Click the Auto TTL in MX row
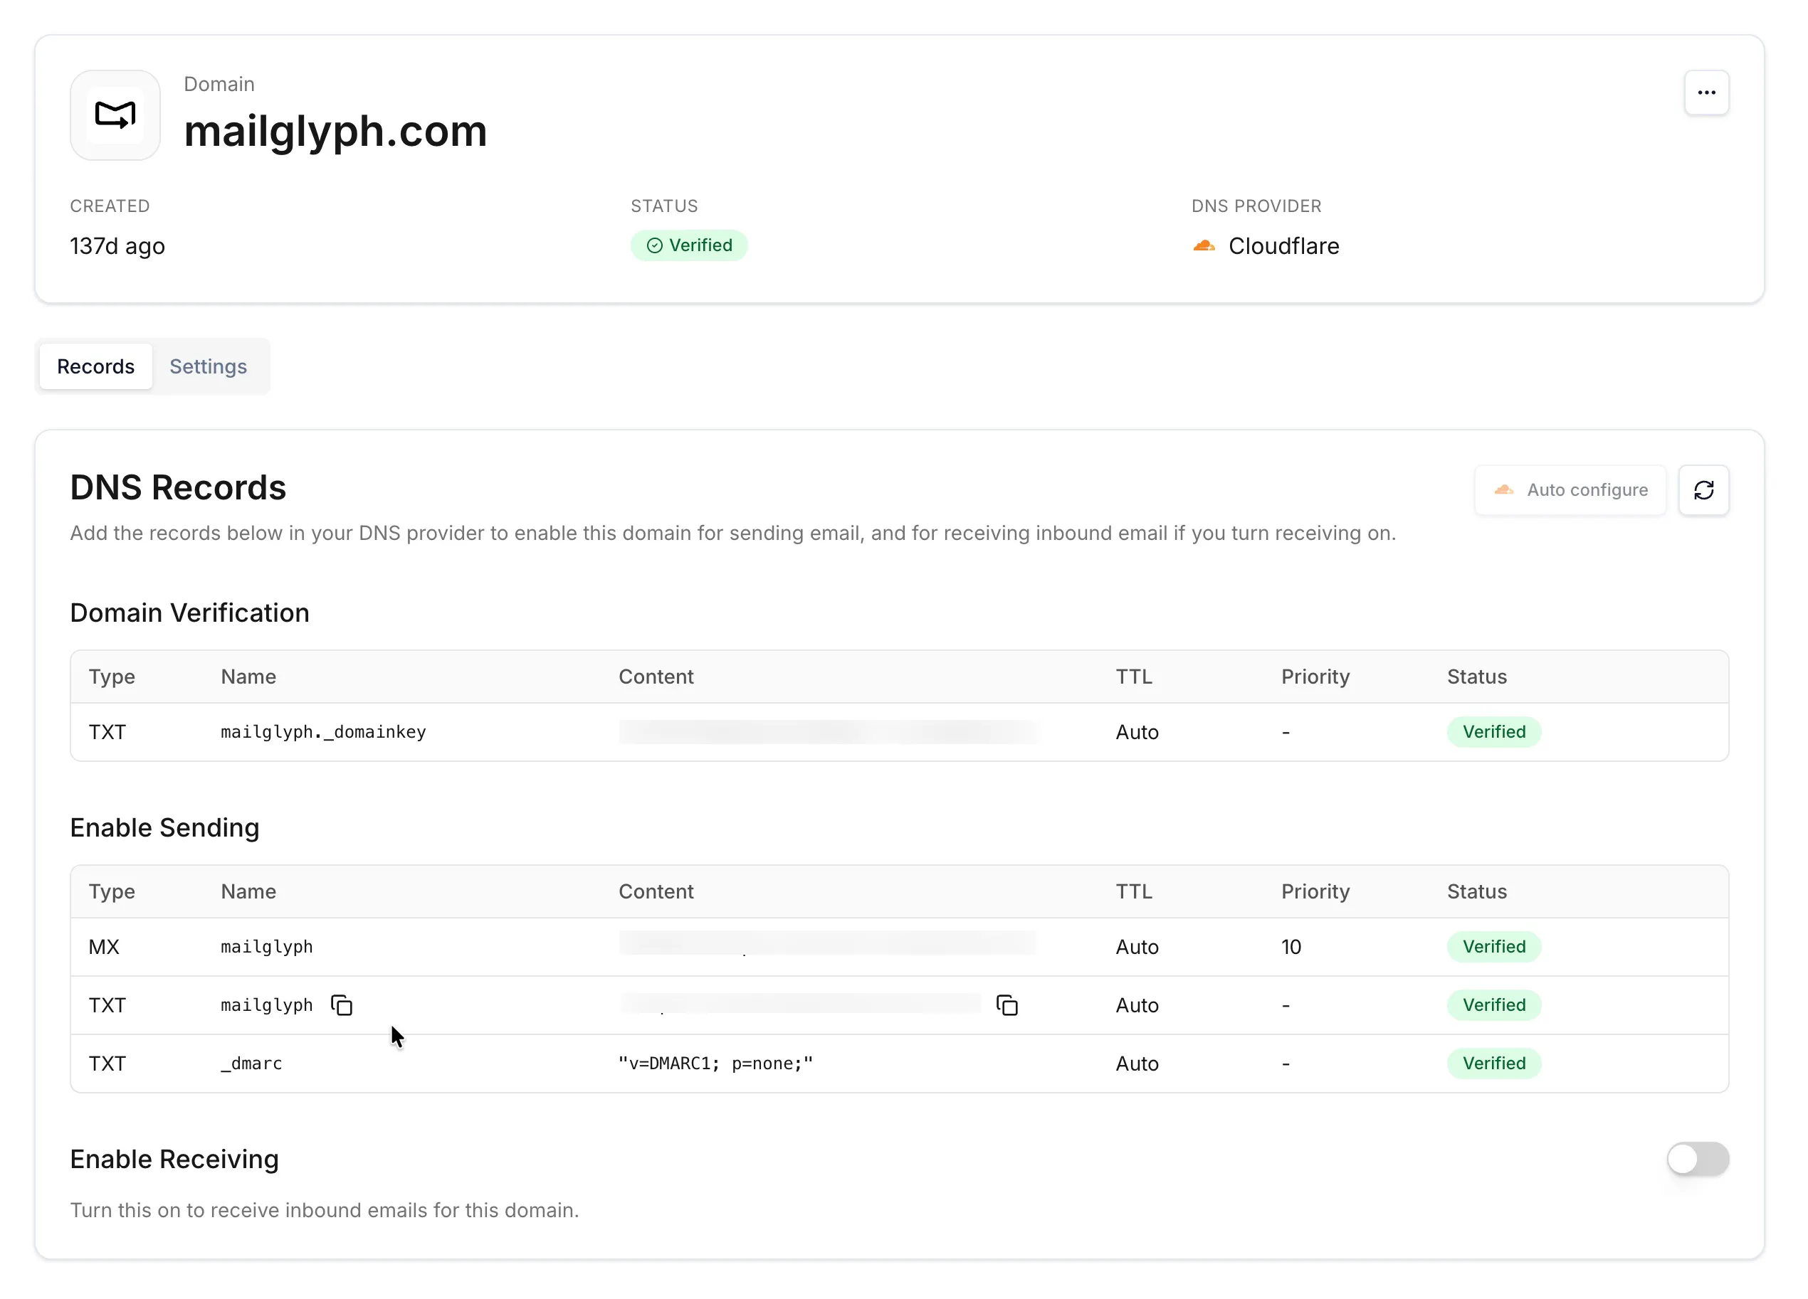This screenshot has width=1808, height=1299. tap(1137, 947)
